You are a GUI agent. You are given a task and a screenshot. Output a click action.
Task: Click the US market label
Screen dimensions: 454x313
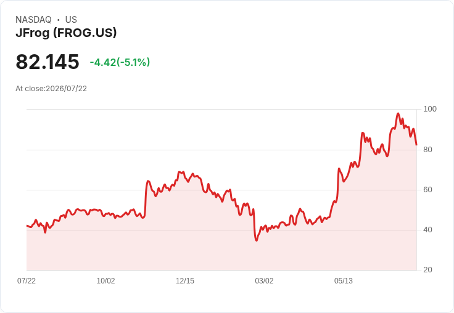pyautogui.click(x=71, y=20)
